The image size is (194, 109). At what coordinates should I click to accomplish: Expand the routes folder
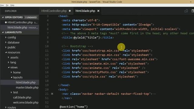coord(6,107)
